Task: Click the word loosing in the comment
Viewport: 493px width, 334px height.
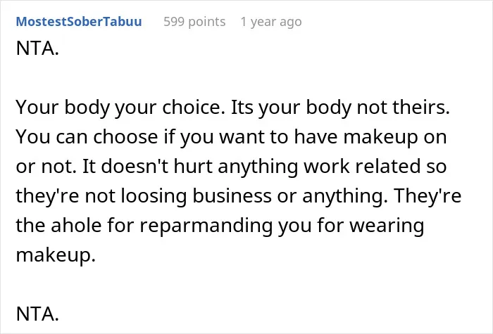Action: [154, 196]
